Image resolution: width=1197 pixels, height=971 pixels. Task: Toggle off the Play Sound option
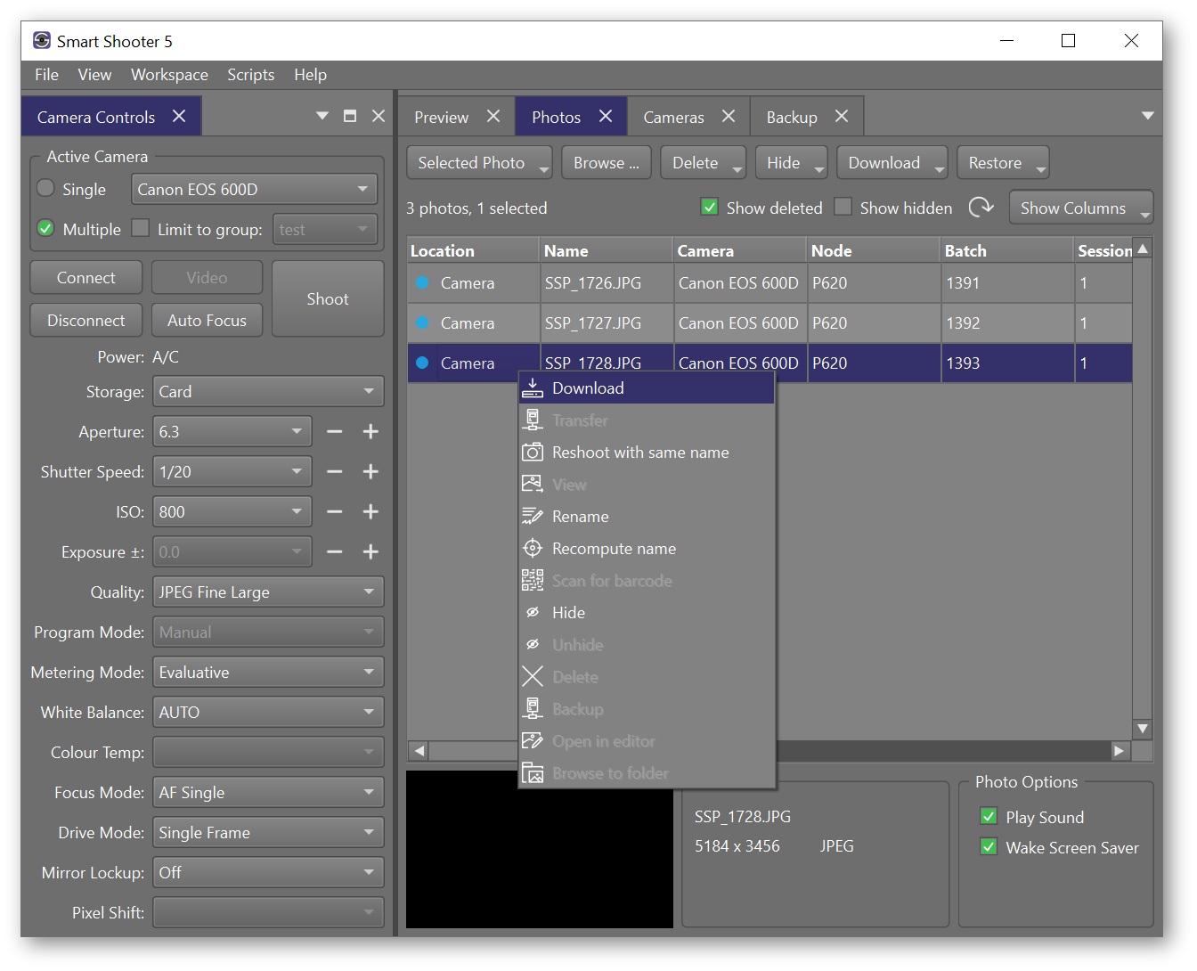tap(989, 815)
